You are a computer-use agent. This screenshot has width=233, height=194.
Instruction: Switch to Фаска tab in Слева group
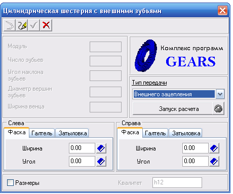click(x=17, y=132)
